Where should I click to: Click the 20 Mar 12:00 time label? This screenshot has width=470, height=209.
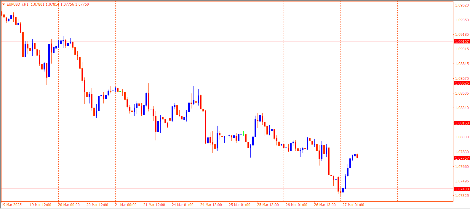pyautogui.click(x=97, y=205)
